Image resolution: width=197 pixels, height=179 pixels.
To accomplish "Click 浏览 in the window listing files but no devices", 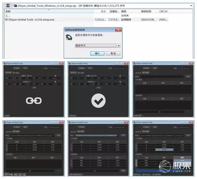I will pyautogui.click(x=58, y=135).
